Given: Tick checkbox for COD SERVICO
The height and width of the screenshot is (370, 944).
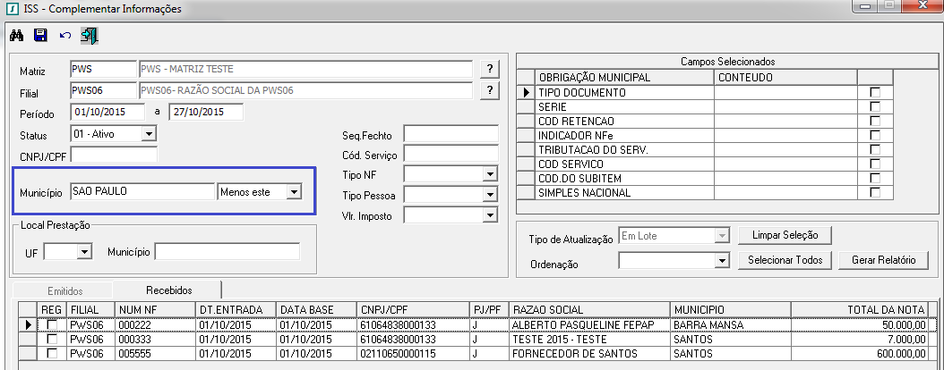Looking at the screenshot, I should click(875, 164).
